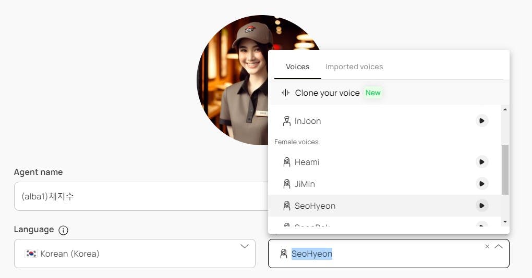
Task: Play preview of InJoon voice
Action: [482, 121]
